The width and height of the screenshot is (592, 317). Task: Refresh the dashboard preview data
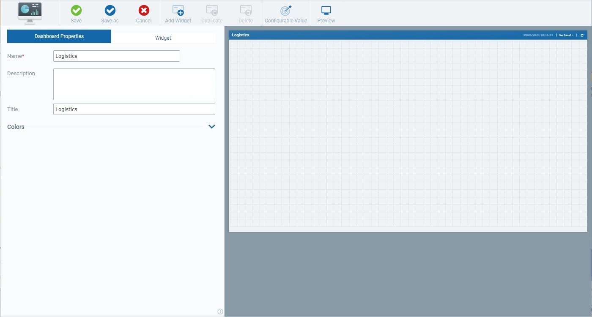click(581, 35)
